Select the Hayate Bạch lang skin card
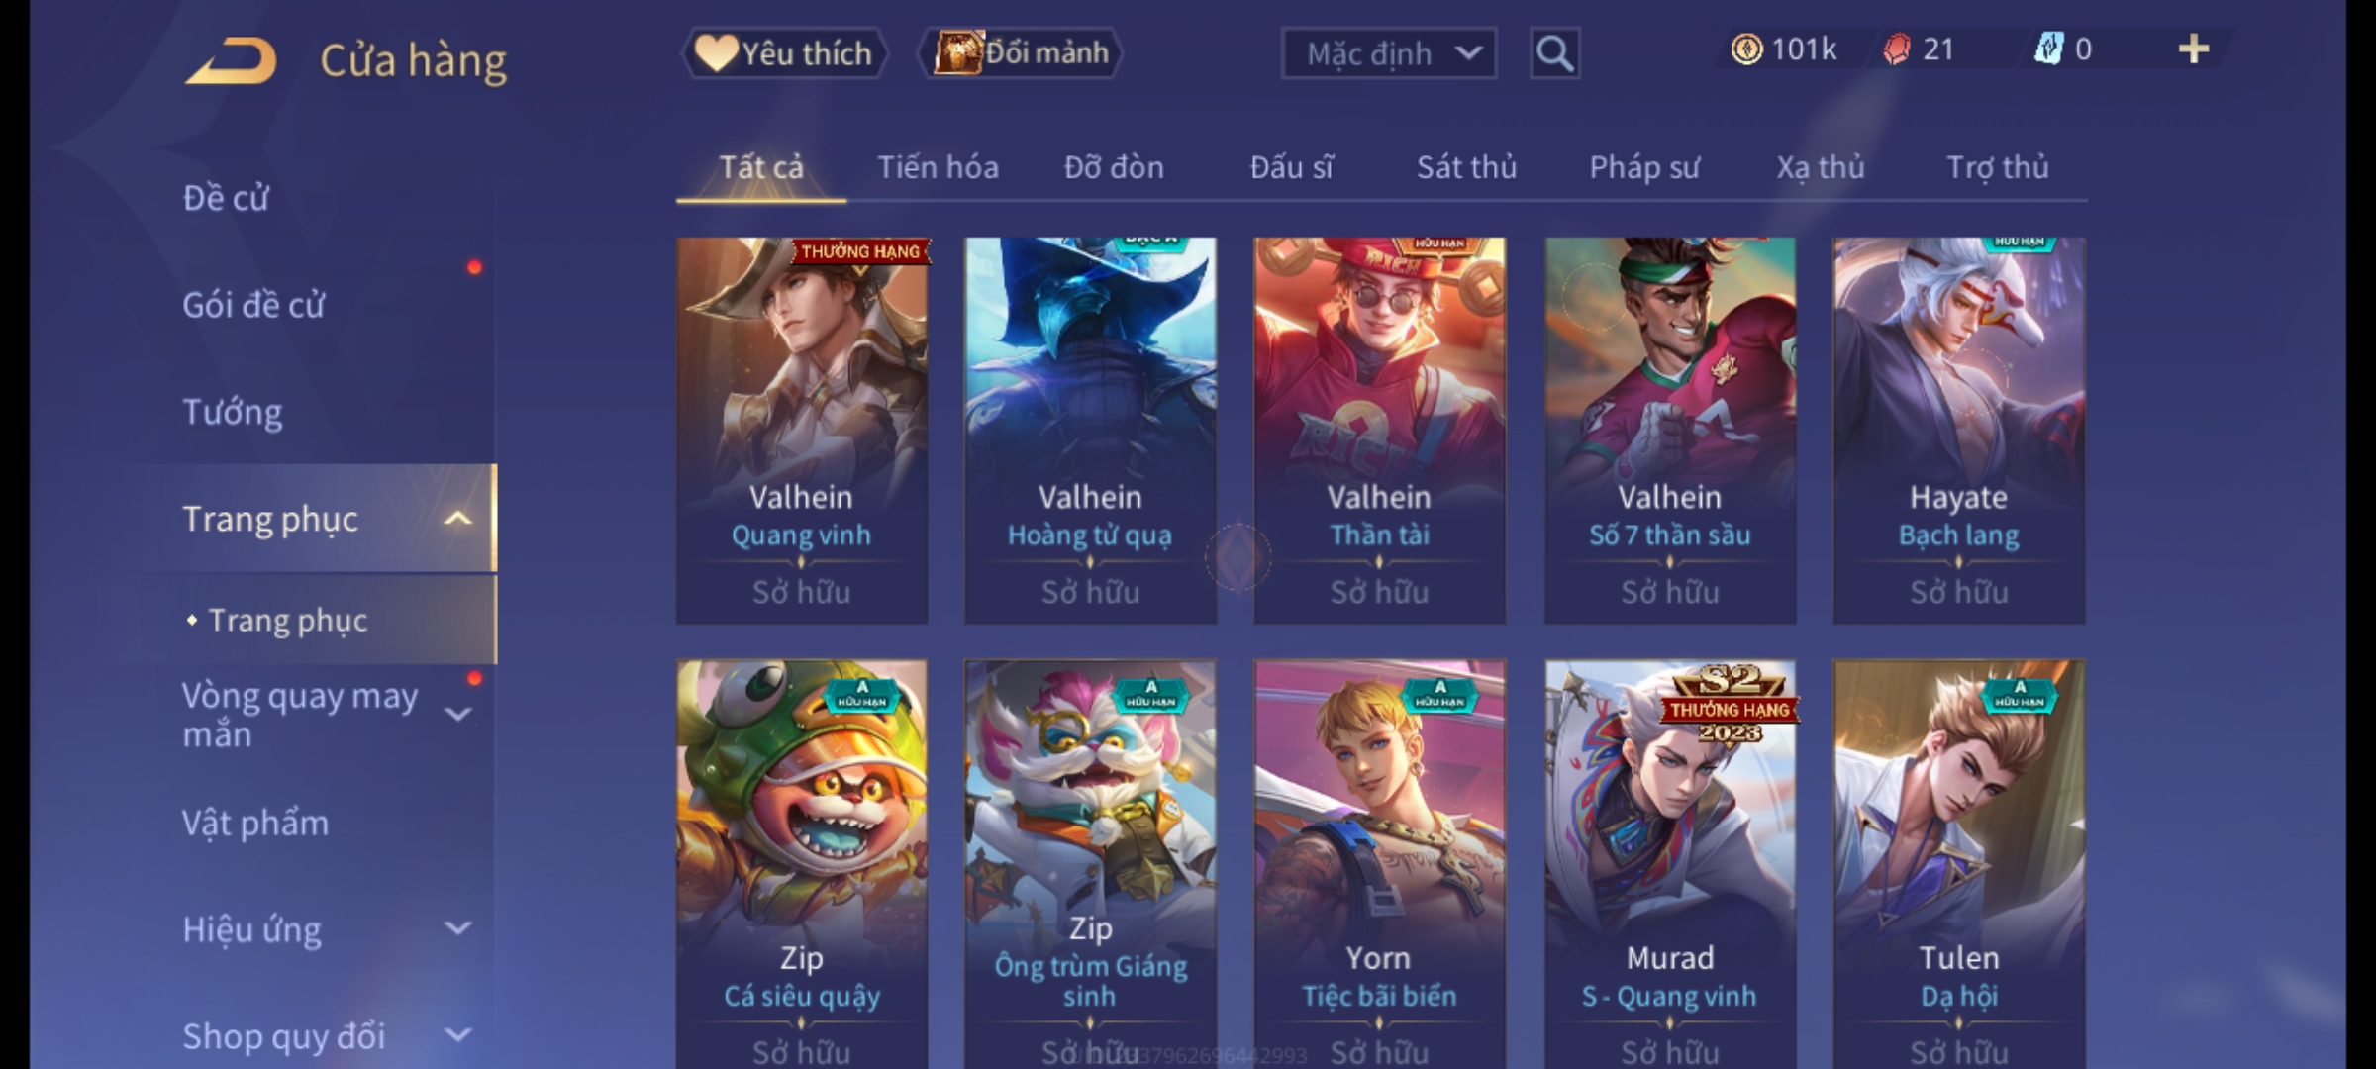Viewport: 2376px width, 1069px height. click(x=1958, y=431)
